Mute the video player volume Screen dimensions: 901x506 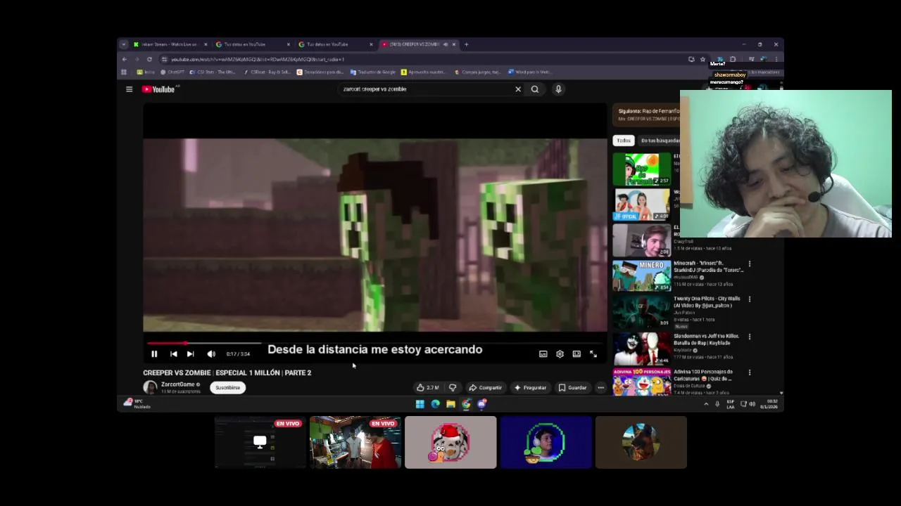click(x=211, y=354)
